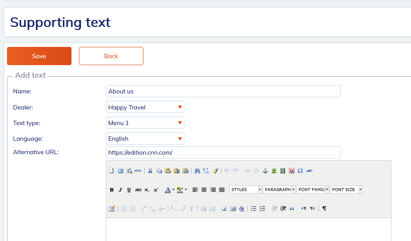Toggle strikethrough formatting

pyautogui.click(x=138, y=190)
